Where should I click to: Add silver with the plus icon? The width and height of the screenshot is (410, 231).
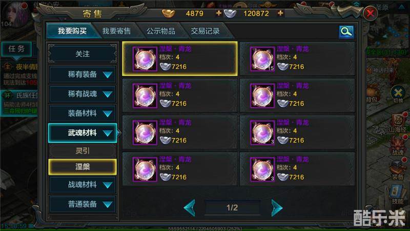(280, 13)
